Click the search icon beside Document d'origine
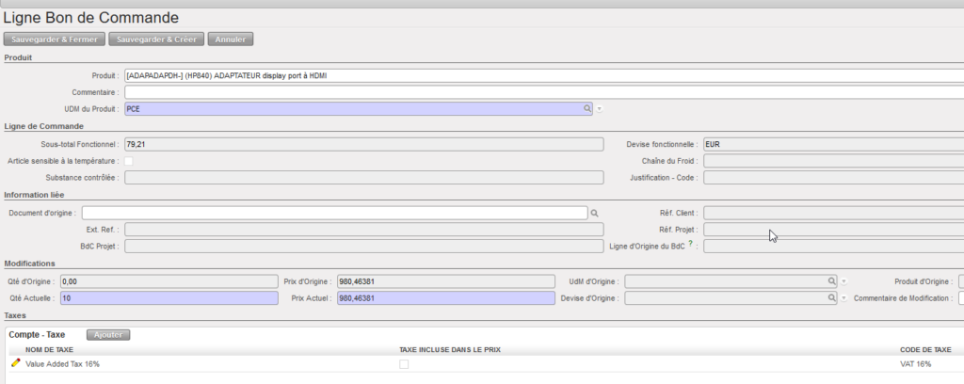The height and width of the screenshot is (384, 964). (594, 214)
